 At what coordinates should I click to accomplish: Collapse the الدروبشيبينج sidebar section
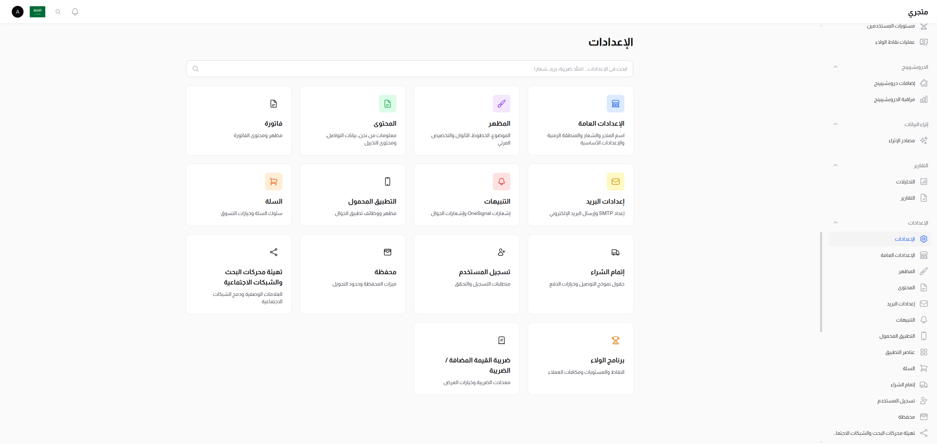(836, 67)
